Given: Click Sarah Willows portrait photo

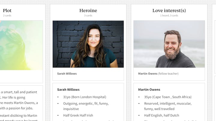Looking at the screenshot, I should pos(88,44).
